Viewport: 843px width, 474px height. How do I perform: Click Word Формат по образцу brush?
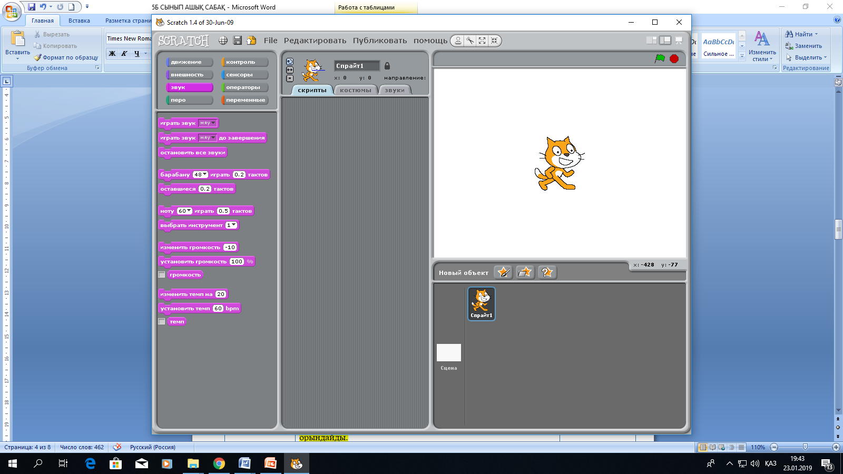pos(66,57)
